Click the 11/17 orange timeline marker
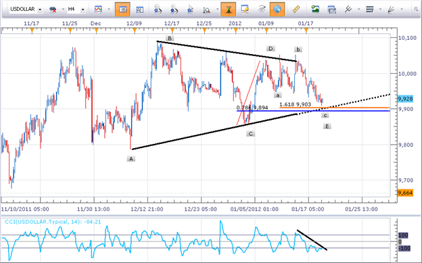Image resolution: width=422 pixels, height=263 pixels. [x=32, y=30]
